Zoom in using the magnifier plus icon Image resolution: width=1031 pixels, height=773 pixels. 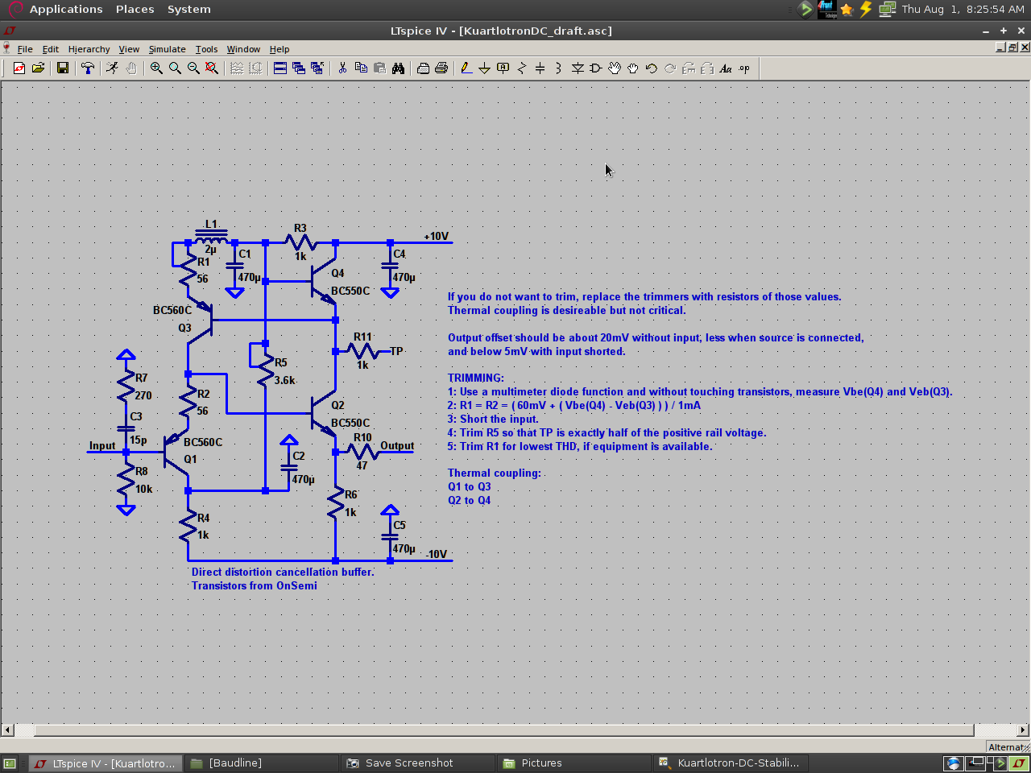point(156,68)
